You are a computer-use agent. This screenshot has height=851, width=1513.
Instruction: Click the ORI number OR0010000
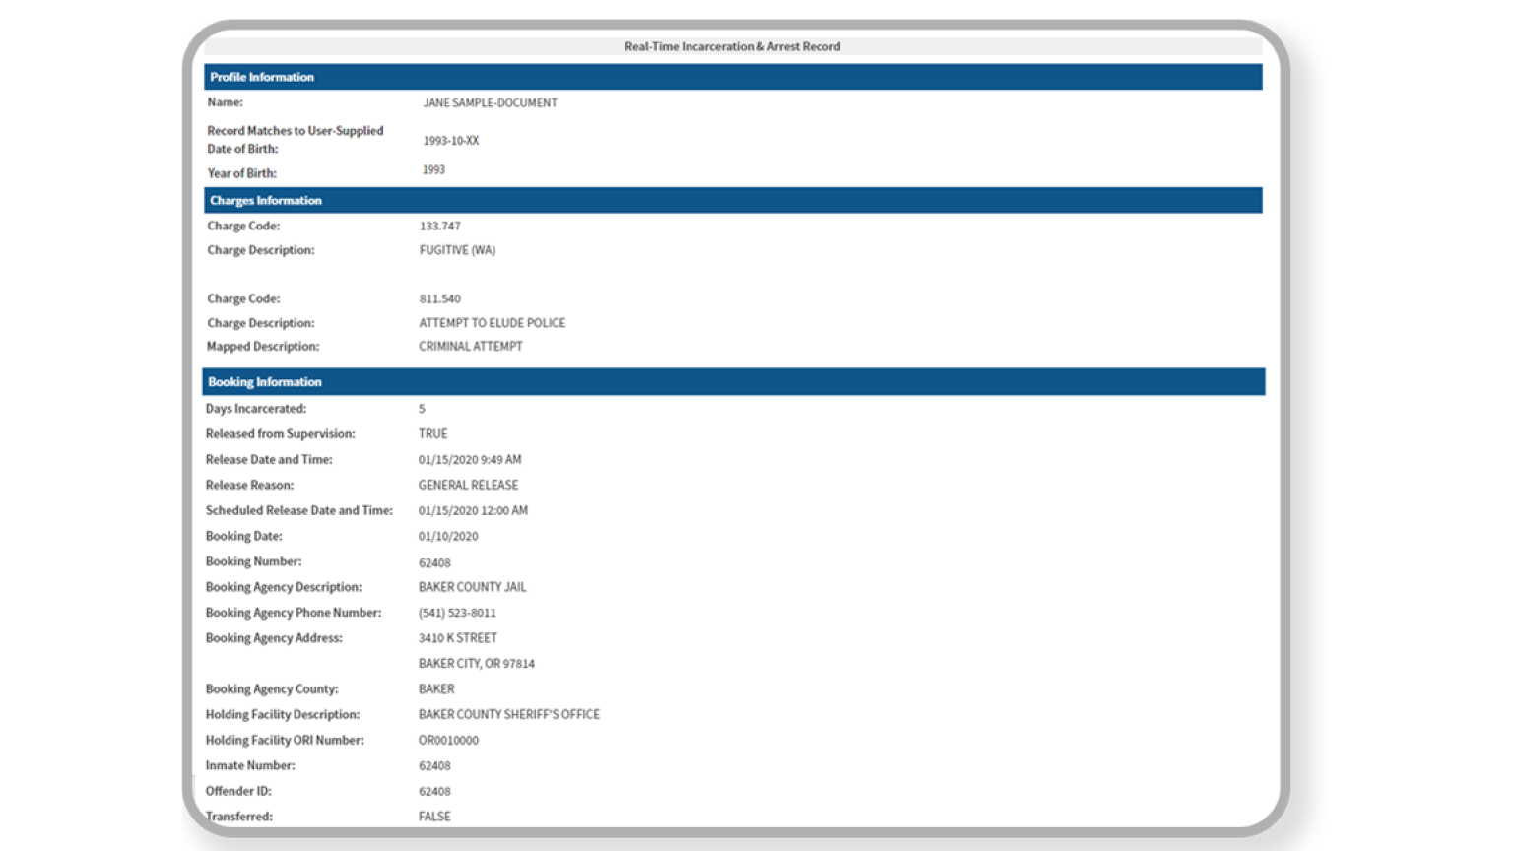448,741
